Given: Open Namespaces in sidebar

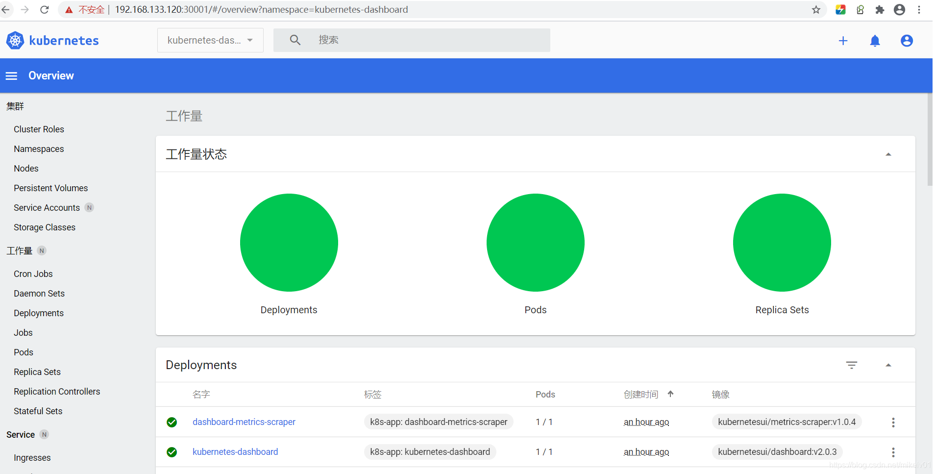Looking at the screenshot, I should coord(39,149).
